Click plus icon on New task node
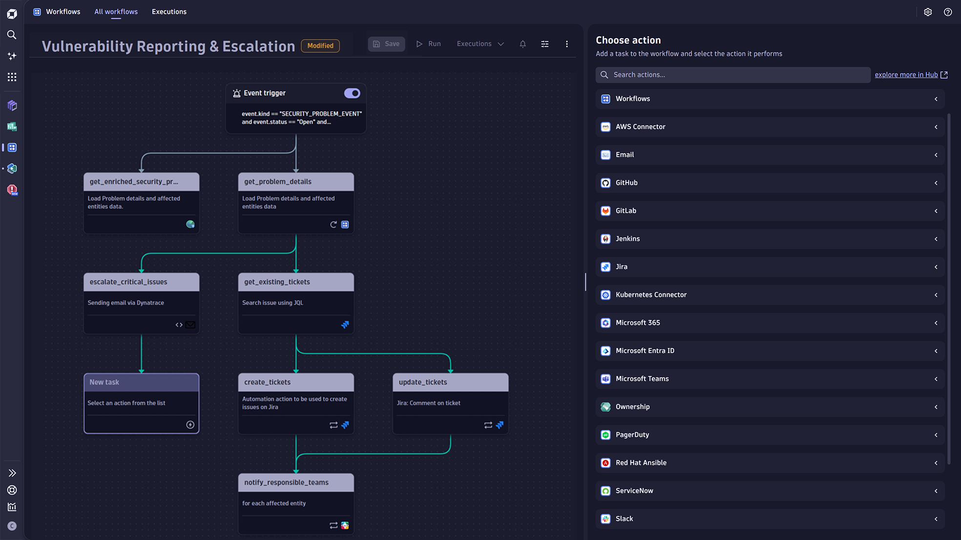Screen dimensions: 961x540 coord(190,425)
